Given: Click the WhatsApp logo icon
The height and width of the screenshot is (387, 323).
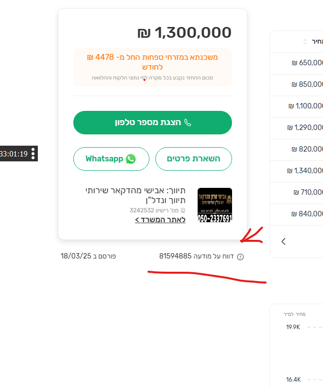Looking at the screenshot, I should 131,159.
